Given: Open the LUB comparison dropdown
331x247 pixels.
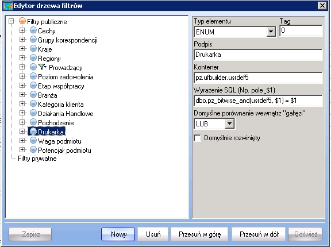Looking at the screenshot, I should coord(230,123).
